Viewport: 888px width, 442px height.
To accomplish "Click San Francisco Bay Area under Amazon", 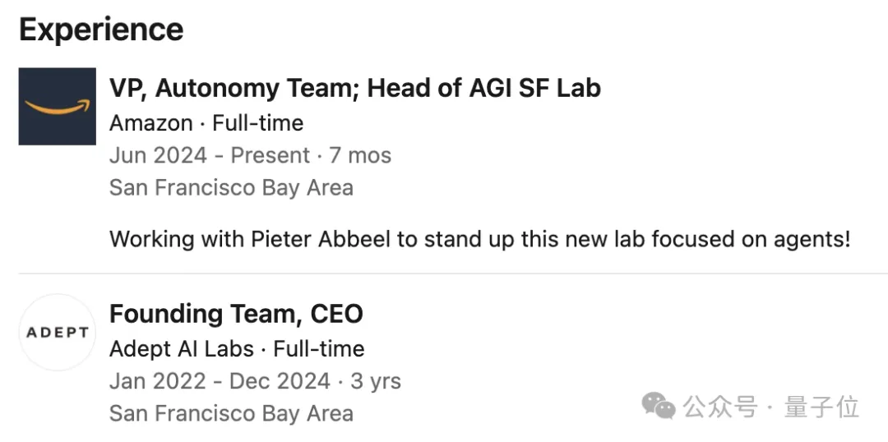I will (x=231, y=187).
